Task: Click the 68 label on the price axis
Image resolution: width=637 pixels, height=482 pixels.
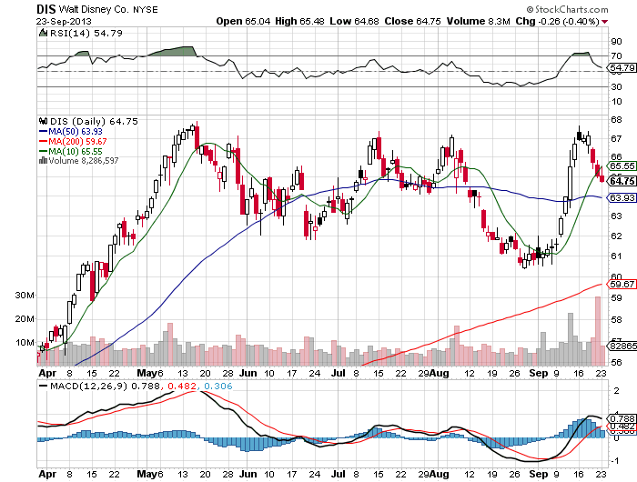Action: [x=616, y=120]
